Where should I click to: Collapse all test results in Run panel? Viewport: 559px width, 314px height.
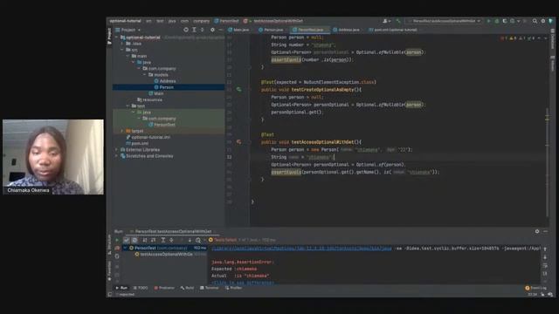tap(171, 240)
